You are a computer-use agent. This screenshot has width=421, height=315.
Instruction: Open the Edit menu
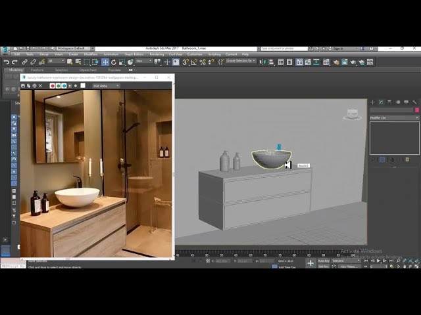(17, 54)
